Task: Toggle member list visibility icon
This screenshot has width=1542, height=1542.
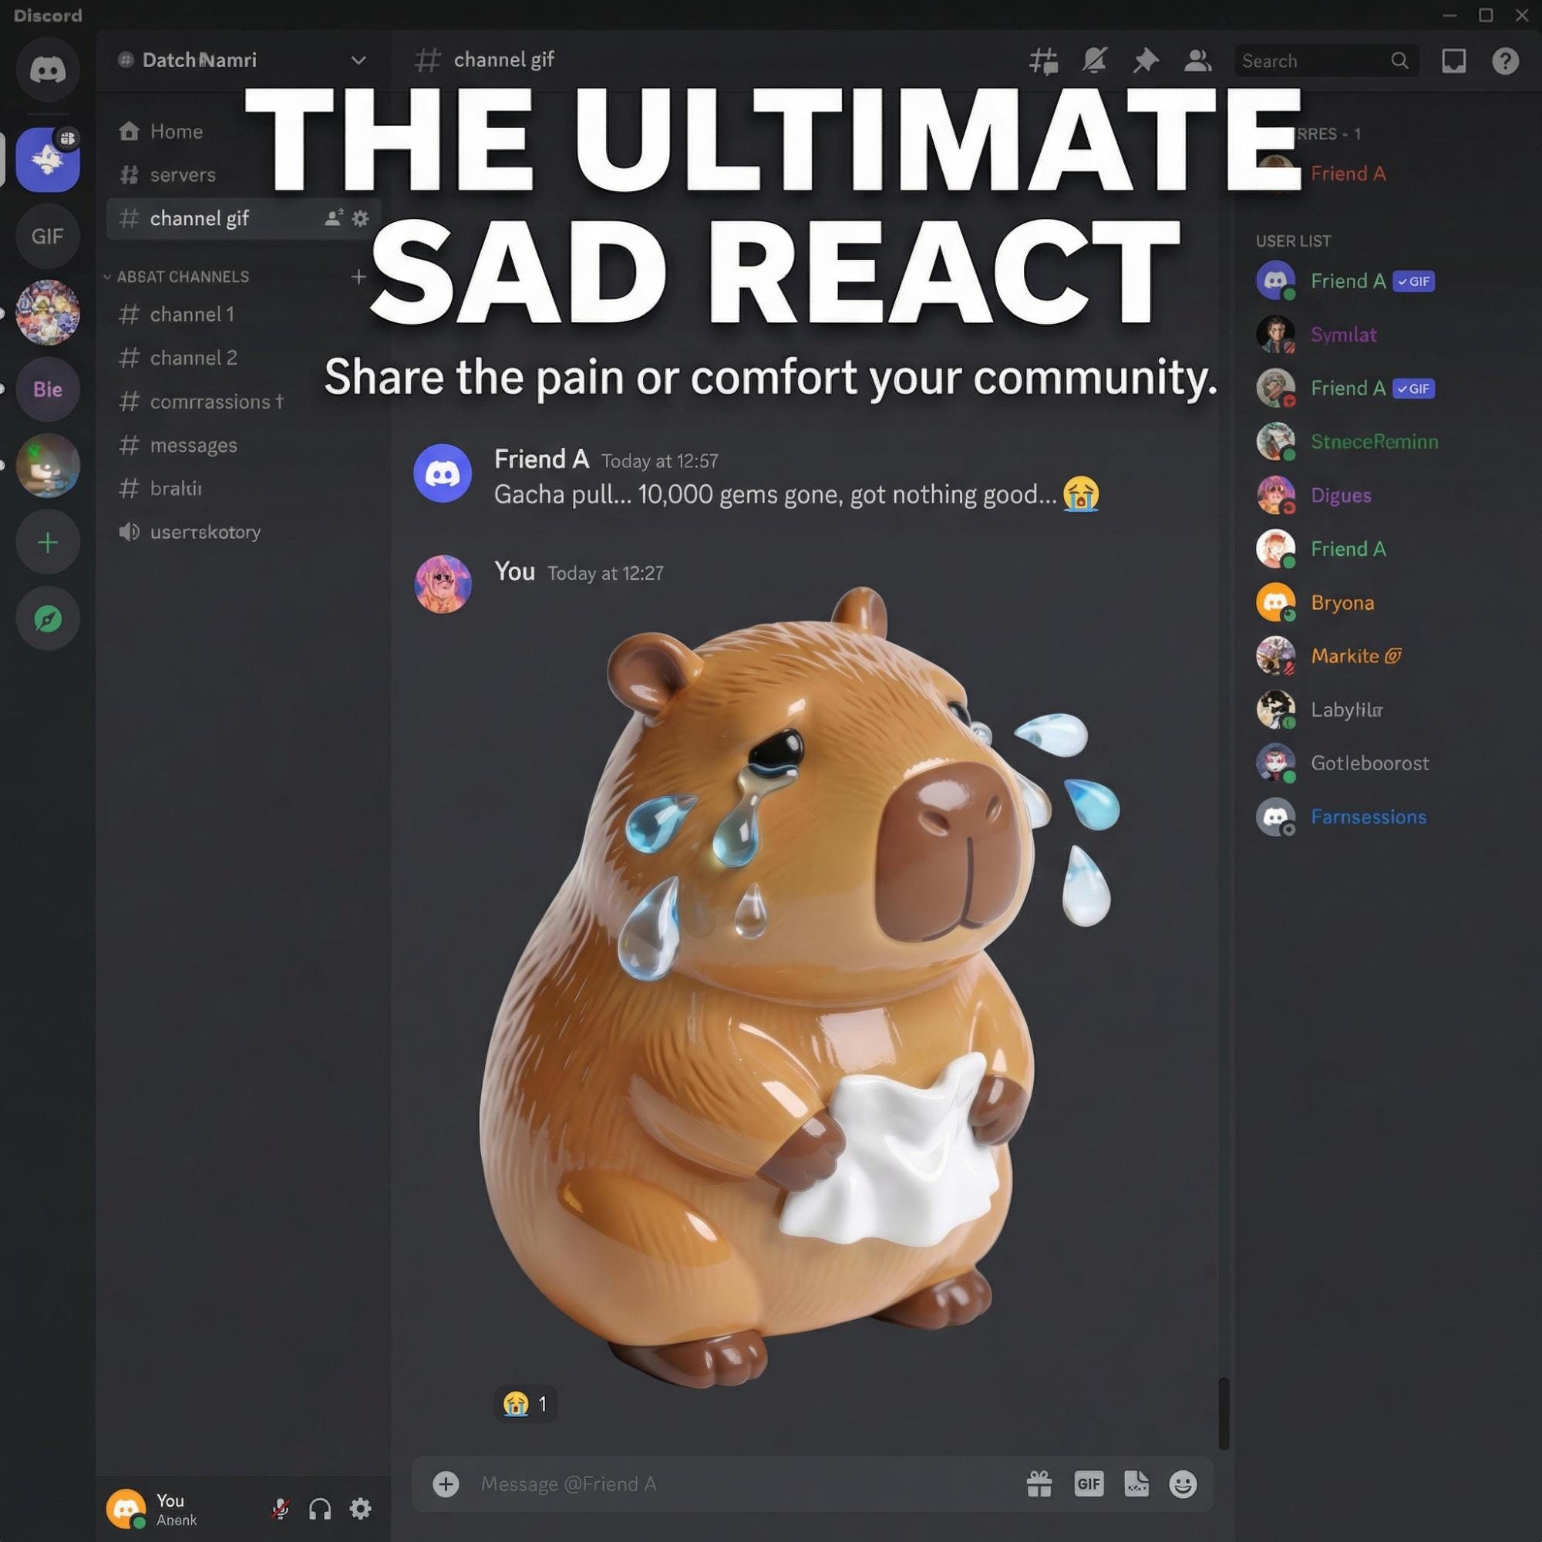Action: coord(1197,61)
